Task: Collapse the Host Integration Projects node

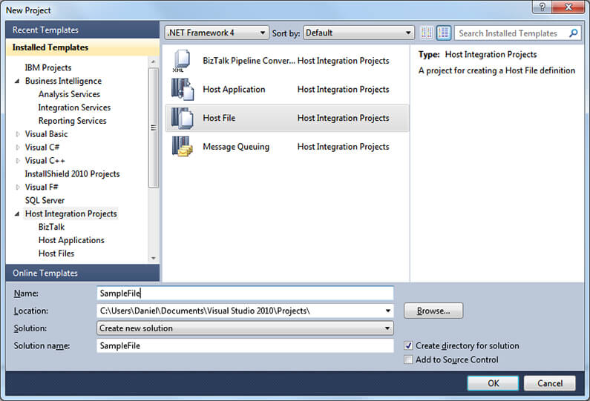Action: [17, 213]
